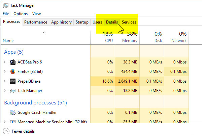Expand the Firefox (32 bit) process group
Image resolution: width=202 pixels, height=136 pixels.
[x=4, y=72]
